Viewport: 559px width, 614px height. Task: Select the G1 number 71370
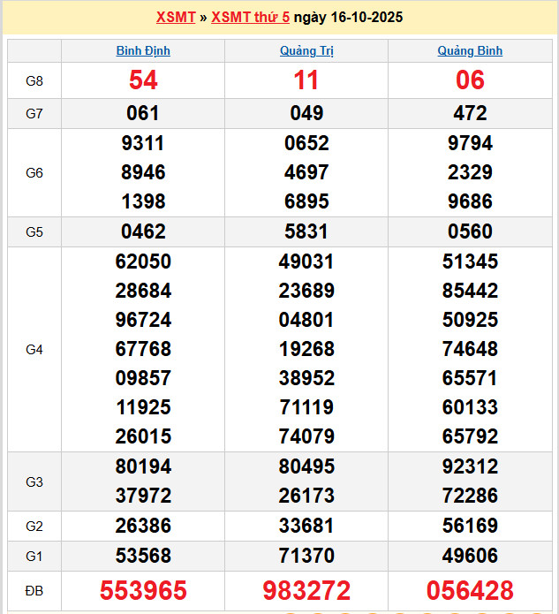coord(306,556)
